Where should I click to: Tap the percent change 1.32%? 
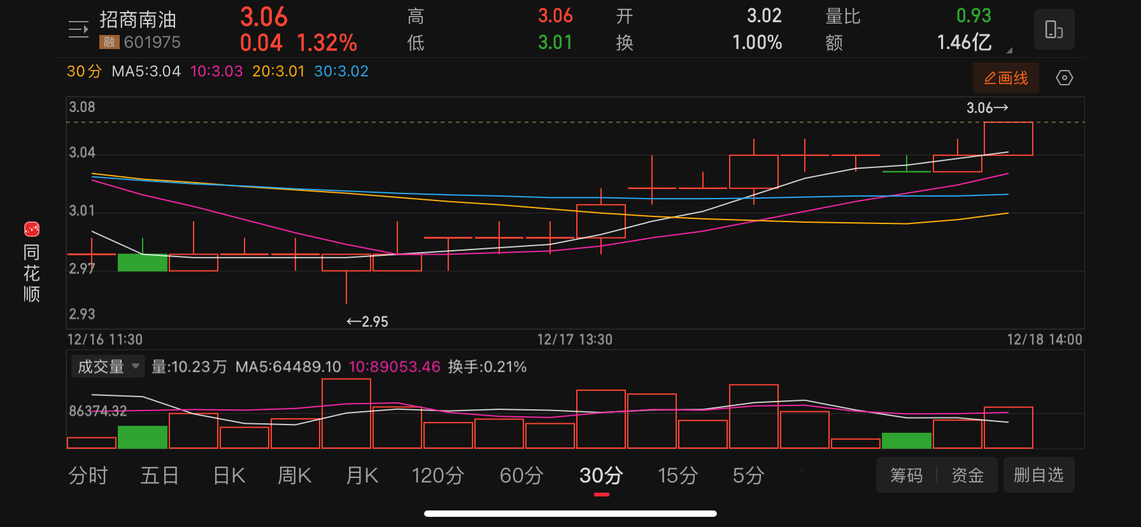[x=327, y=43]
